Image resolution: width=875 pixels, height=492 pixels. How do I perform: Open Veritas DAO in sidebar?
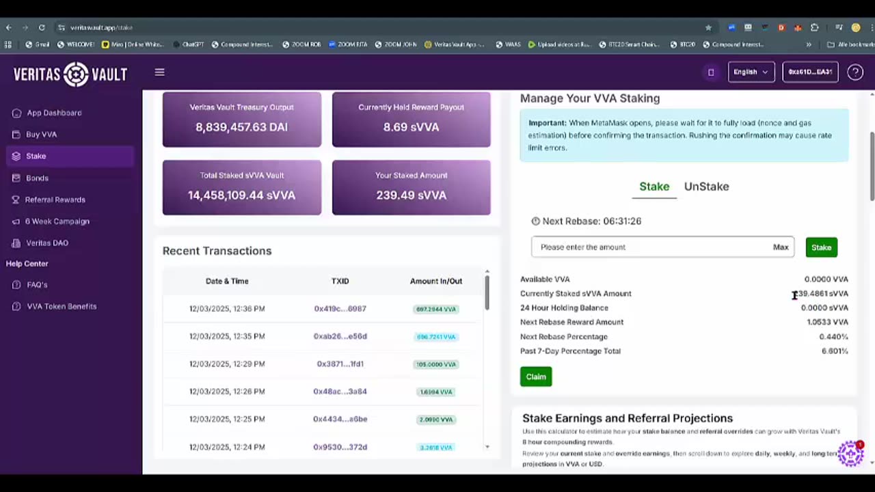point(46,243)
